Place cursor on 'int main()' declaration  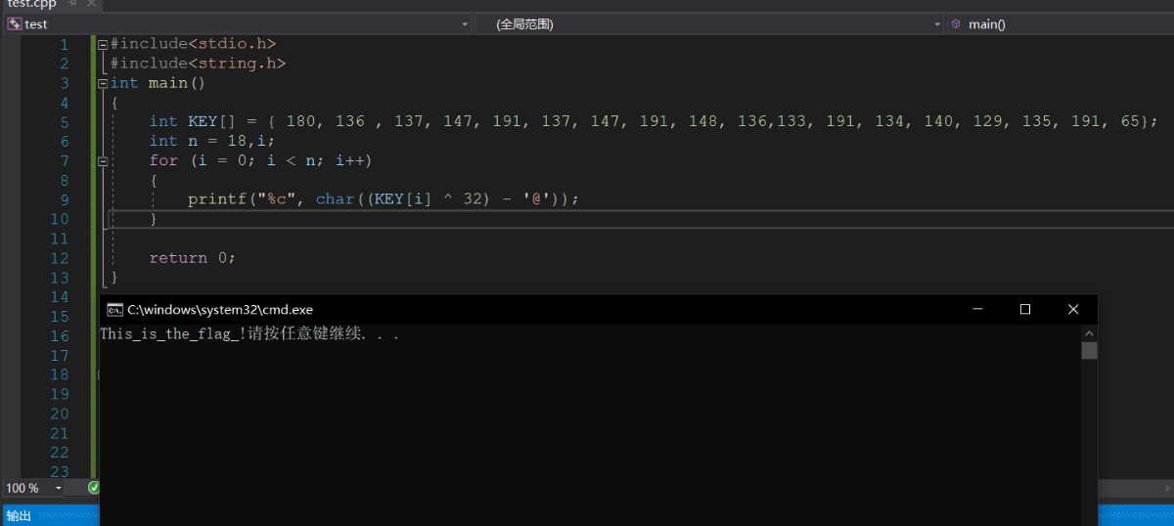[x=158, y=83]
